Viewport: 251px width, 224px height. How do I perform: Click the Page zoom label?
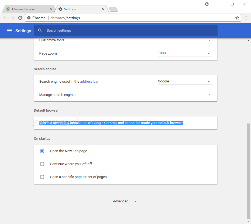point(48,54)
